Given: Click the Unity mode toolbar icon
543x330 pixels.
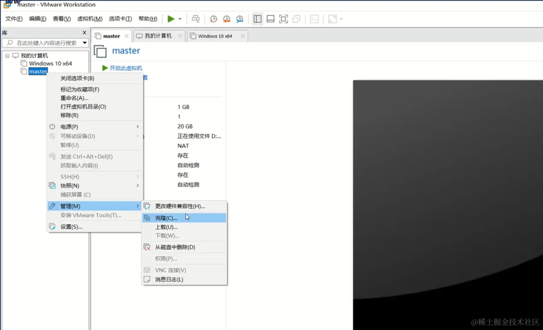Looking at the screenshot, I should (x=296, y=19).
